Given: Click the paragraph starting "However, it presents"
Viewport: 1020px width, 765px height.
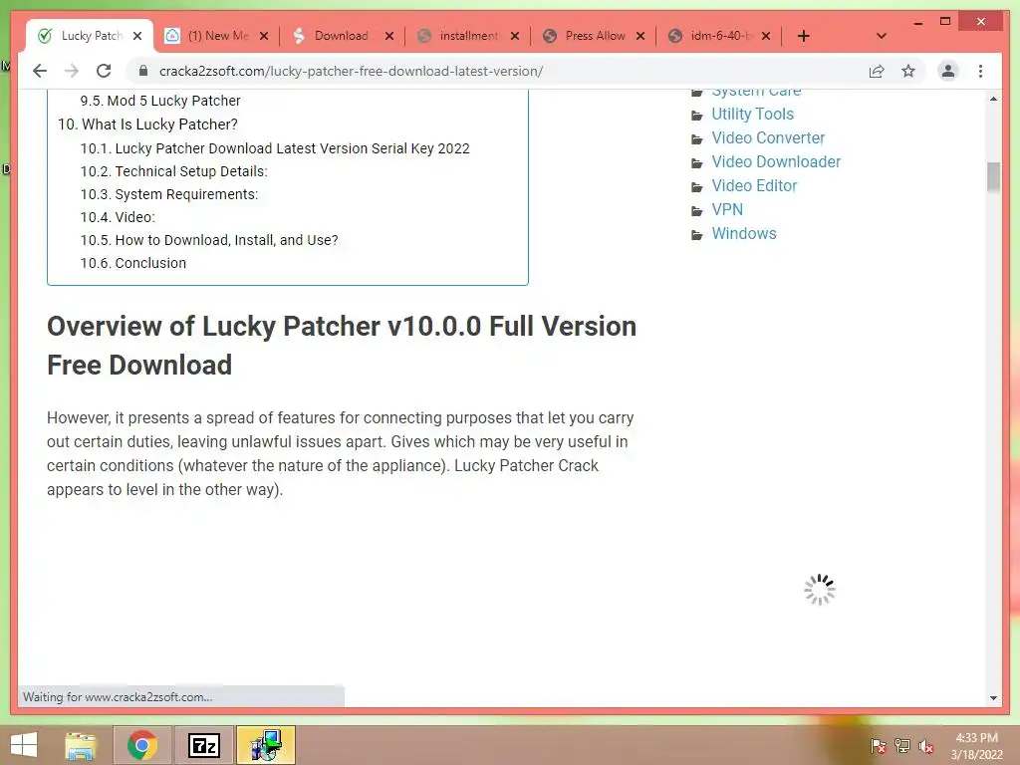Looking at the screenshot, I should point(341,453).
